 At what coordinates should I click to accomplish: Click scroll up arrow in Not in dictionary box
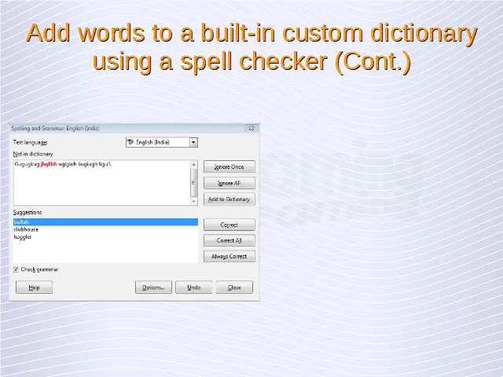[x=194, y=164]
